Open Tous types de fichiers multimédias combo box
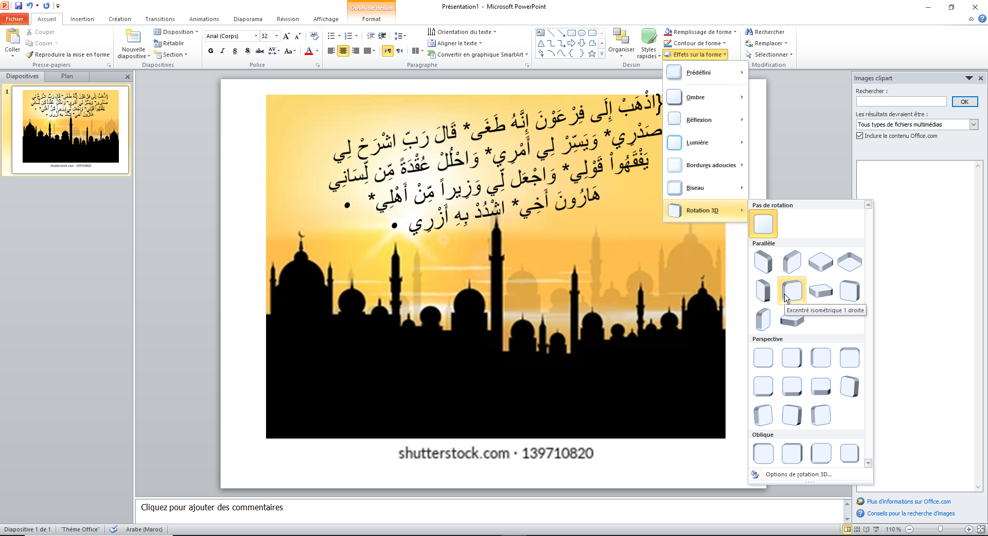 point(917,124)
